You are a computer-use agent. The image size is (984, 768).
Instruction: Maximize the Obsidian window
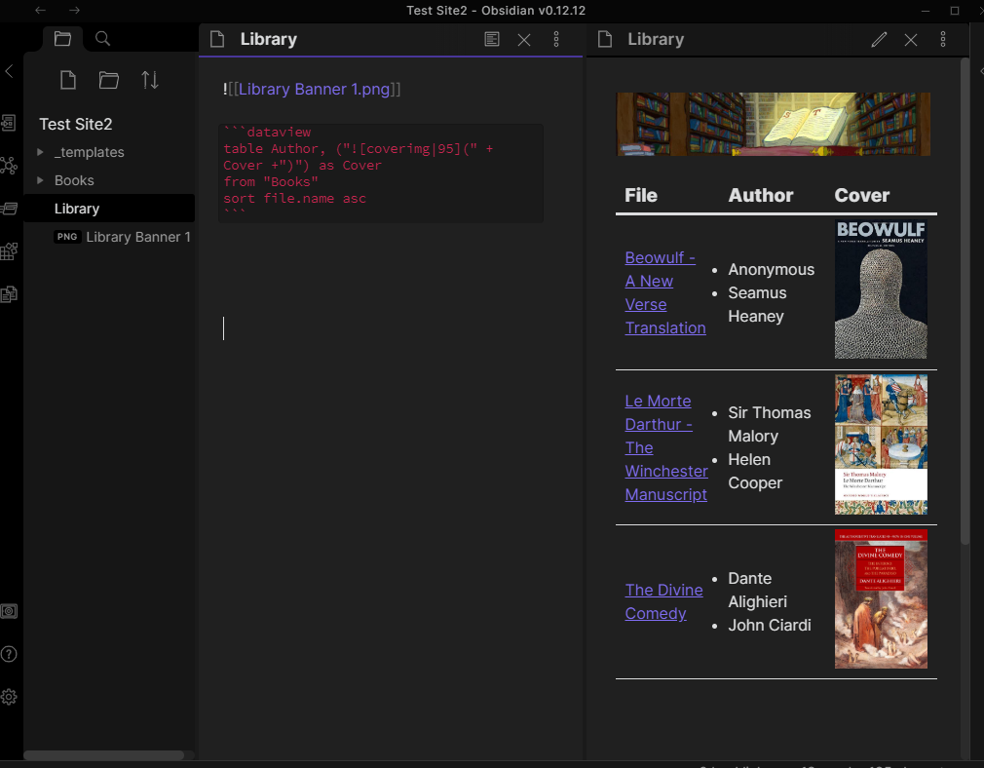(955, 11)
